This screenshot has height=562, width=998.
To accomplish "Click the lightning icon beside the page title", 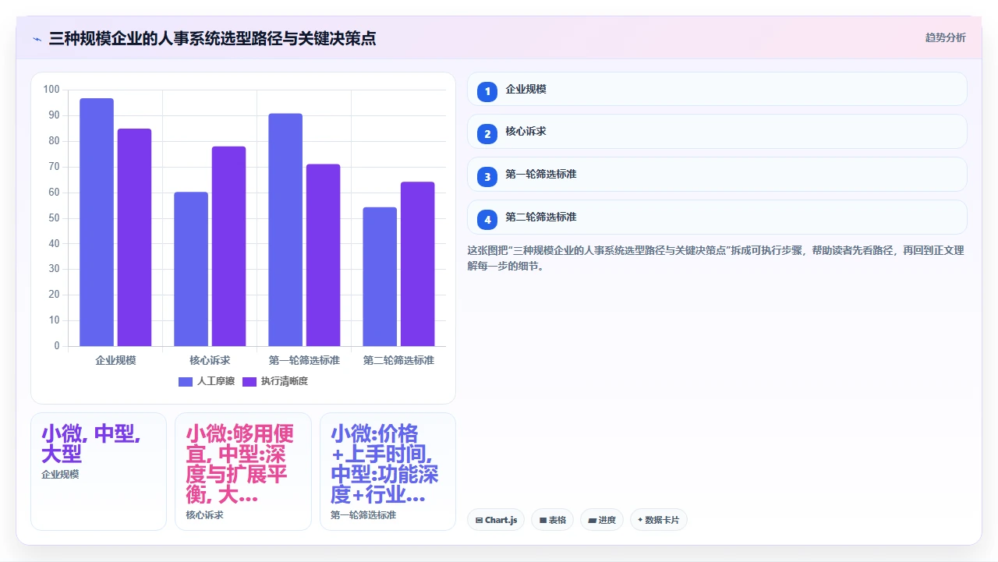I will tap(37, 39).
